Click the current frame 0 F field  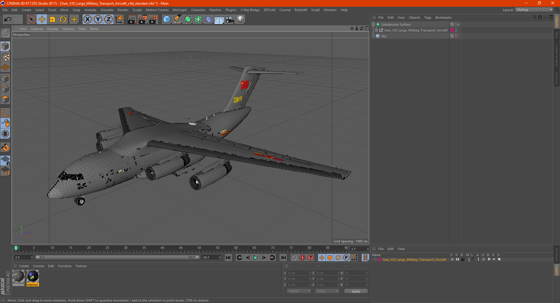pyautogui.click(x=24, y=258)
